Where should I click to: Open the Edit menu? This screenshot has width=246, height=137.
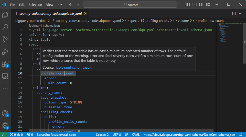pos(22,5)
